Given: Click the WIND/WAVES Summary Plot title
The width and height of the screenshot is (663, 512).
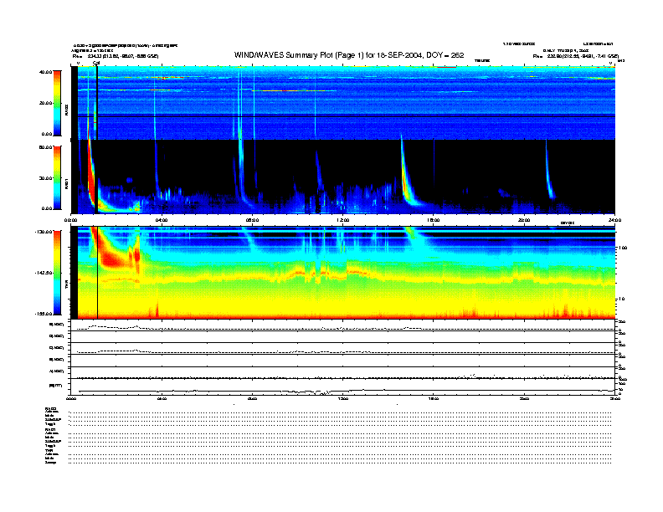Looking at the screenshot, I should click(x=350, y=55).
